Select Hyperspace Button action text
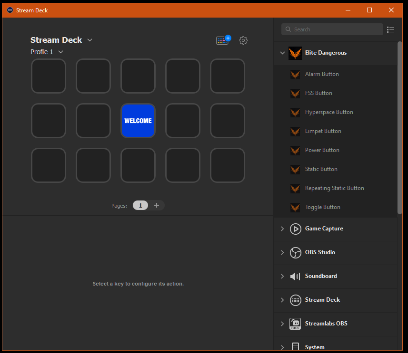The height and width of the screenshot is (353, 408). click(329, 112)
